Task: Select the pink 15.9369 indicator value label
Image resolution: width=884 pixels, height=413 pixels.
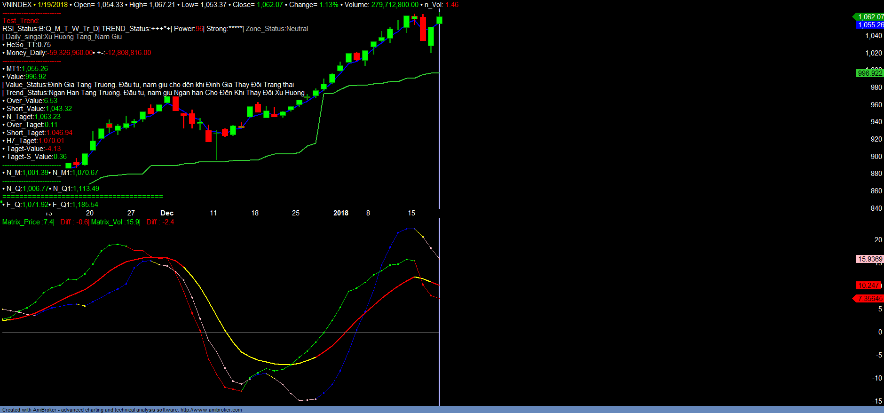Action: tap(870, 259)
